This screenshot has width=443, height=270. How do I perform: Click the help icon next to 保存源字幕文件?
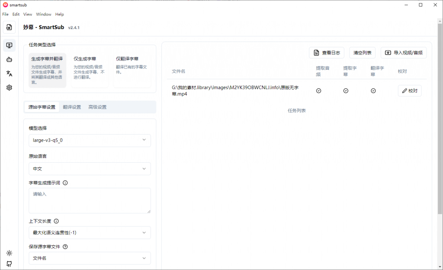click(65, 247)
